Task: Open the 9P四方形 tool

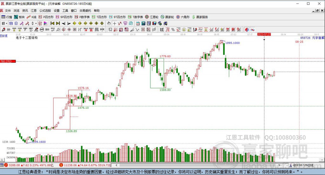Action: point(64,17)
